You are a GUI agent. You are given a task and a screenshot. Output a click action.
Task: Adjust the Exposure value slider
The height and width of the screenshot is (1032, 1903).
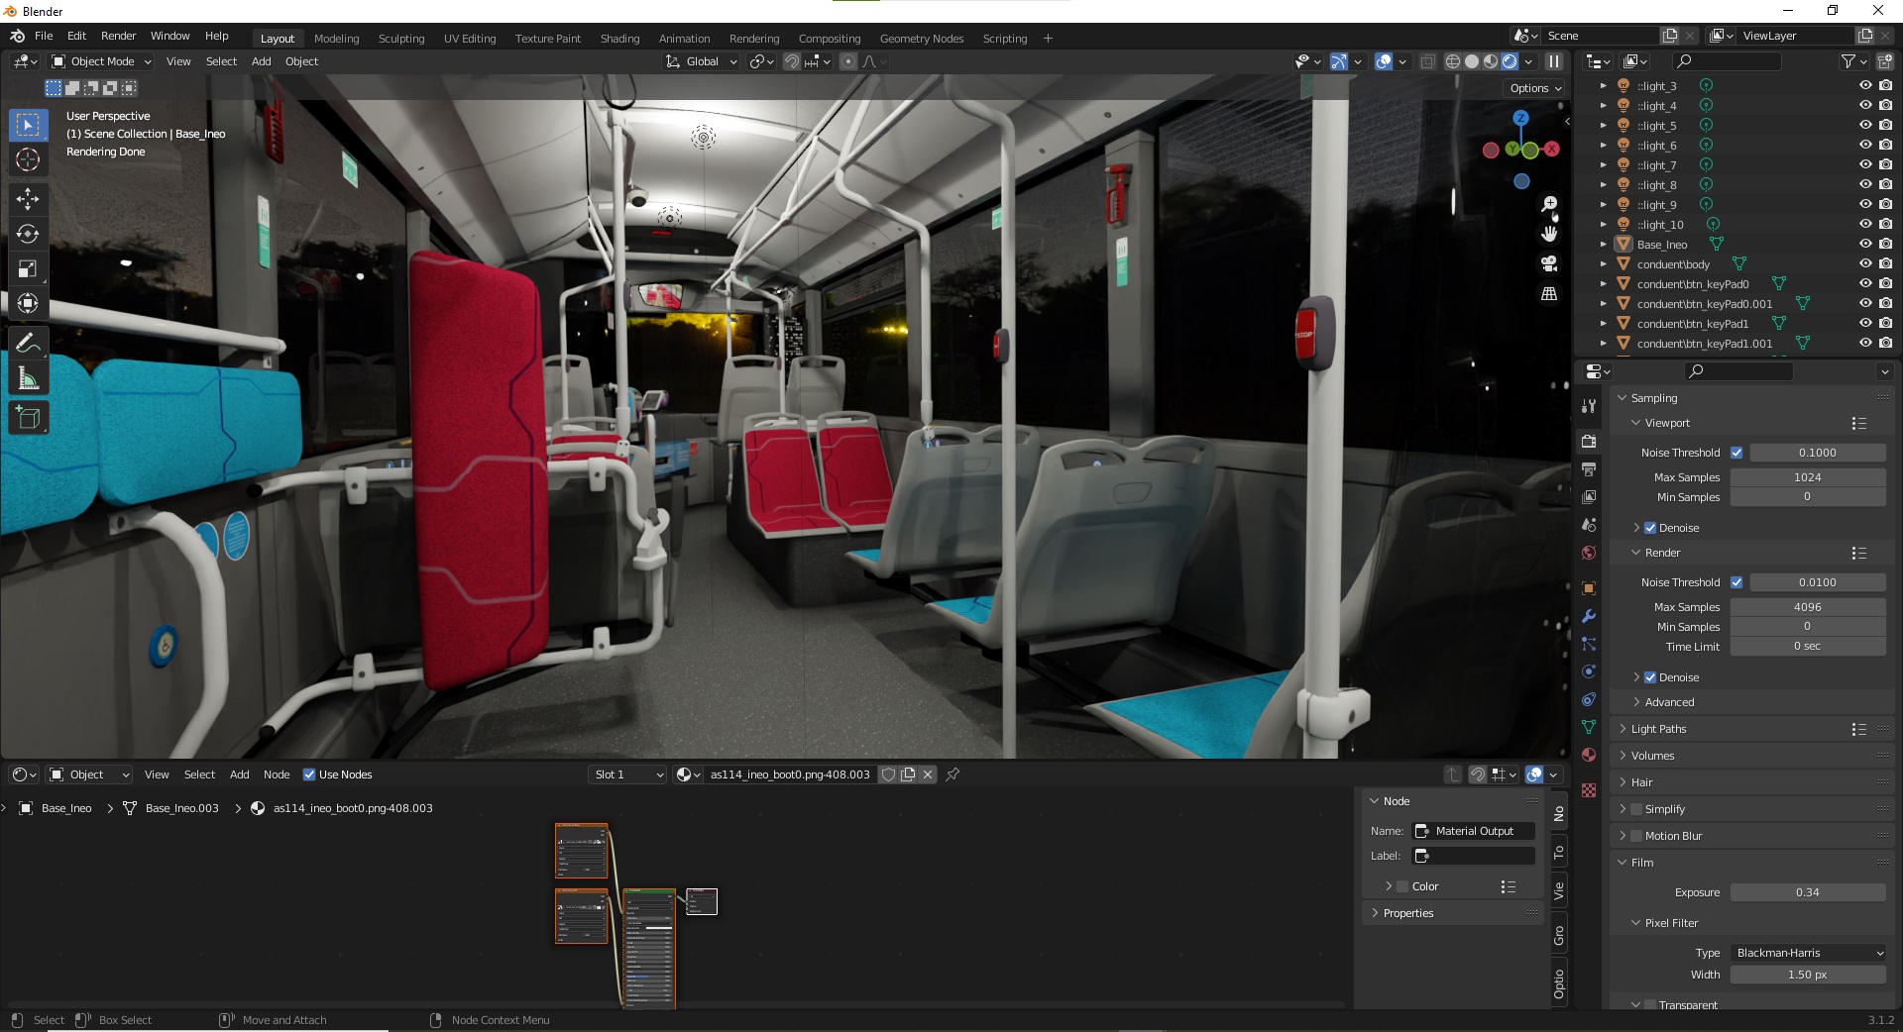click(x=1808, y=892)
